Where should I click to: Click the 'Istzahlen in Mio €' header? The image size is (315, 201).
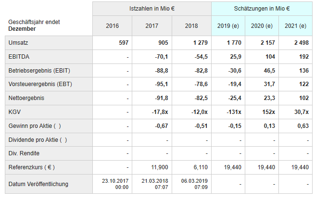[152, 9]
